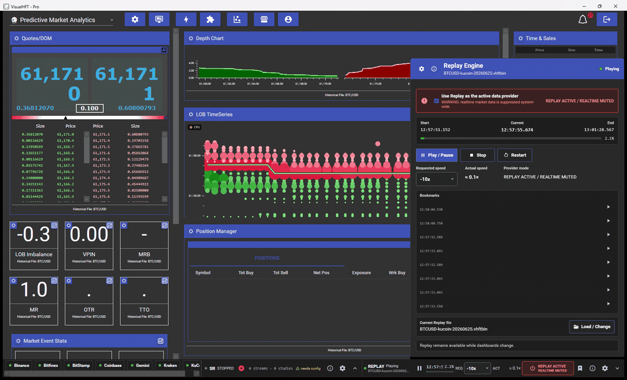Click the mini replay progress bar in the status bar
The height and width of the screenshot is (380, 627).
(440, 372)
